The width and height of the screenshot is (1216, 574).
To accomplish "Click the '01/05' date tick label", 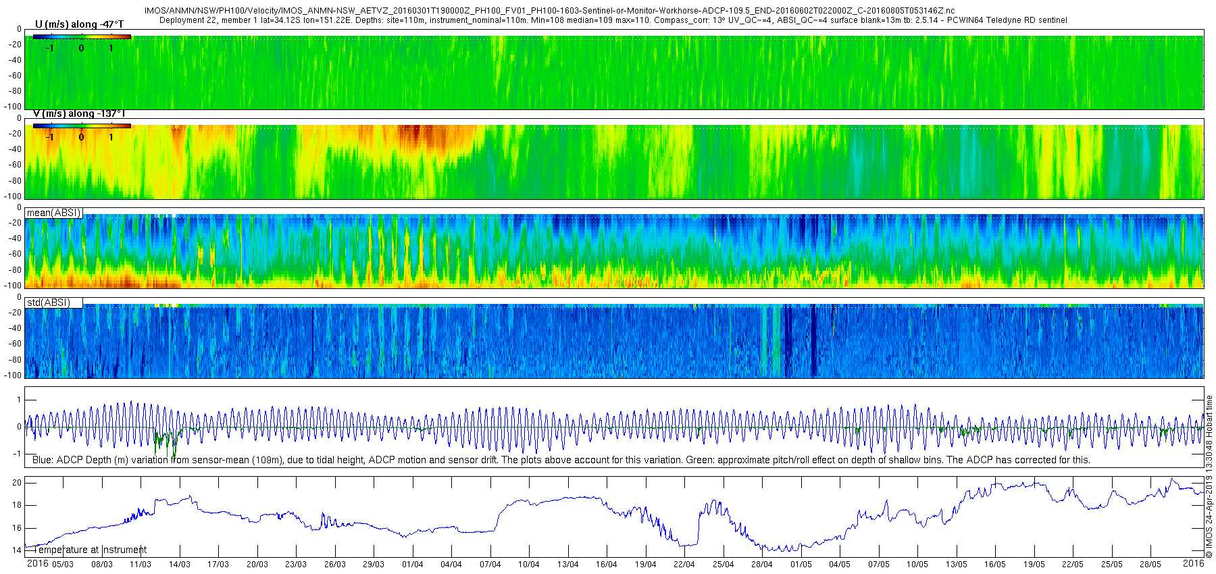I will (801, 565).
